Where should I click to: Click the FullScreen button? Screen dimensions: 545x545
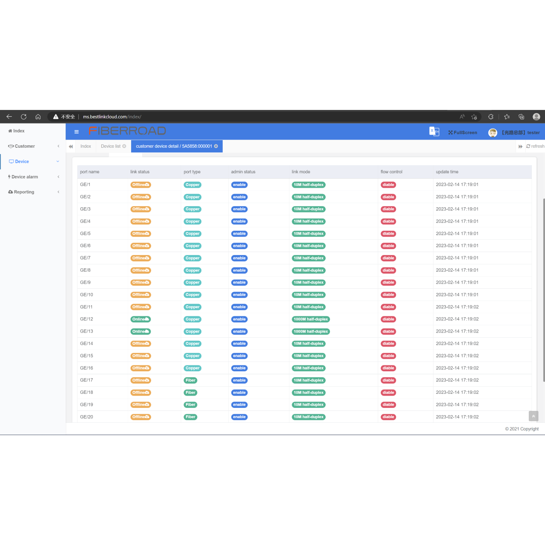463,133
